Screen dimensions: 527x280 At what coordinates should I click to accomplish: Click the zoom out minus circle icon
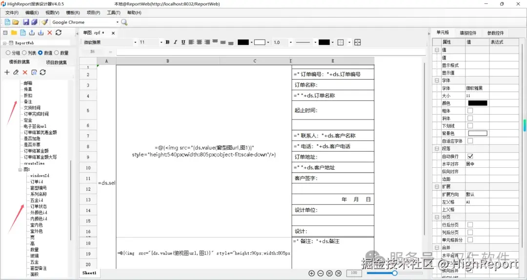click(x=321, y=273)
